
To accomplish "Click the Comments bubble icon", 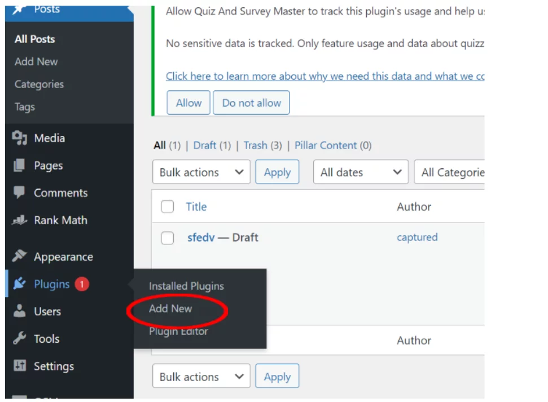I will [20, 193].
